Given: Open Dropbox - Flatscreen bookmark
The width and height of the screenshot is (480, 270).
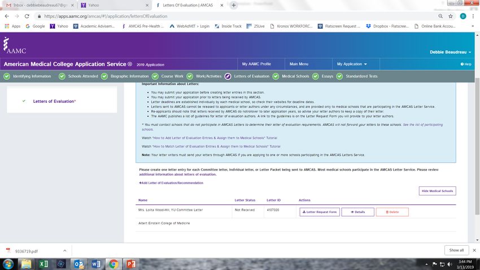Looking at the screenshot, I should (387, 27).
